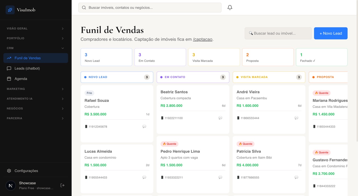The image size is (358, 196).
Task: Open the Gustavo Fernandes lead card
Action: [328, 170]
